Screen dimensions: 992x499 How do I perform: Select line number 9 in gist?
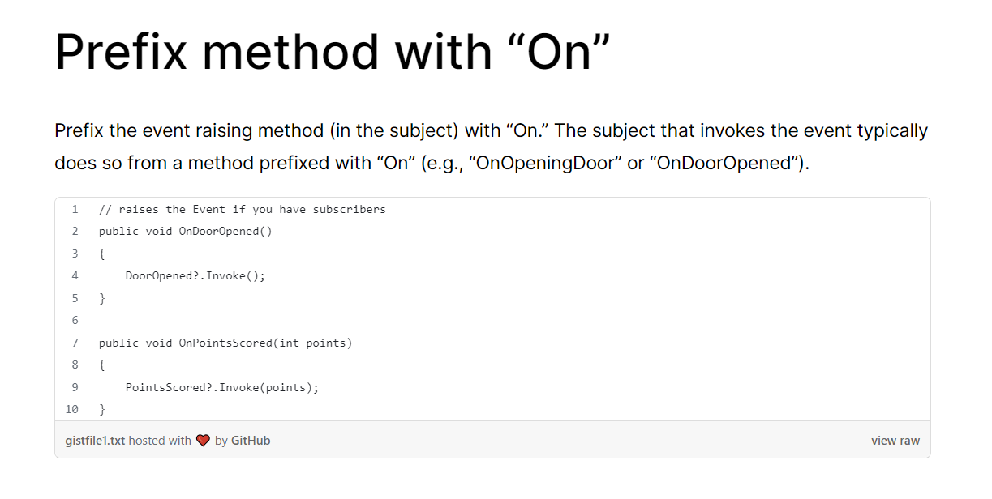(75, 387)
